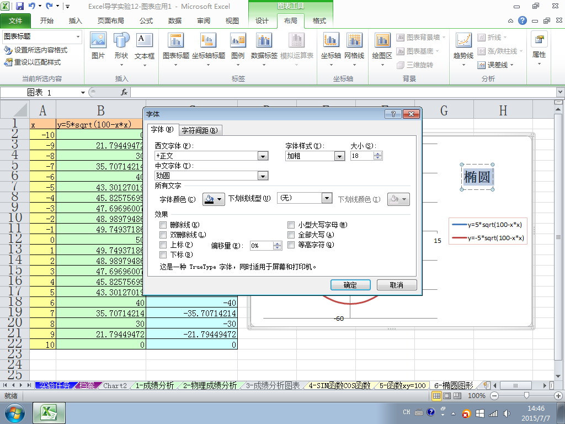Open the Underline Style (下划线线型) dropdown

pyautogui.click(x=327, y=198)
